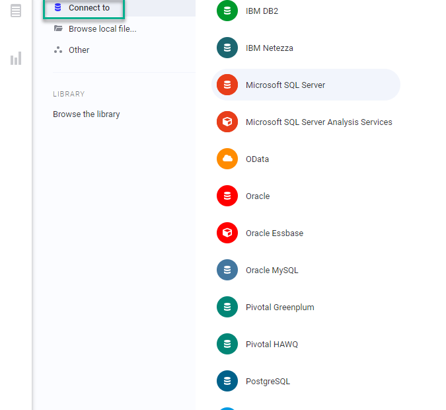
Task: Open the data table sidebar icon
Action: pos(16,11)
